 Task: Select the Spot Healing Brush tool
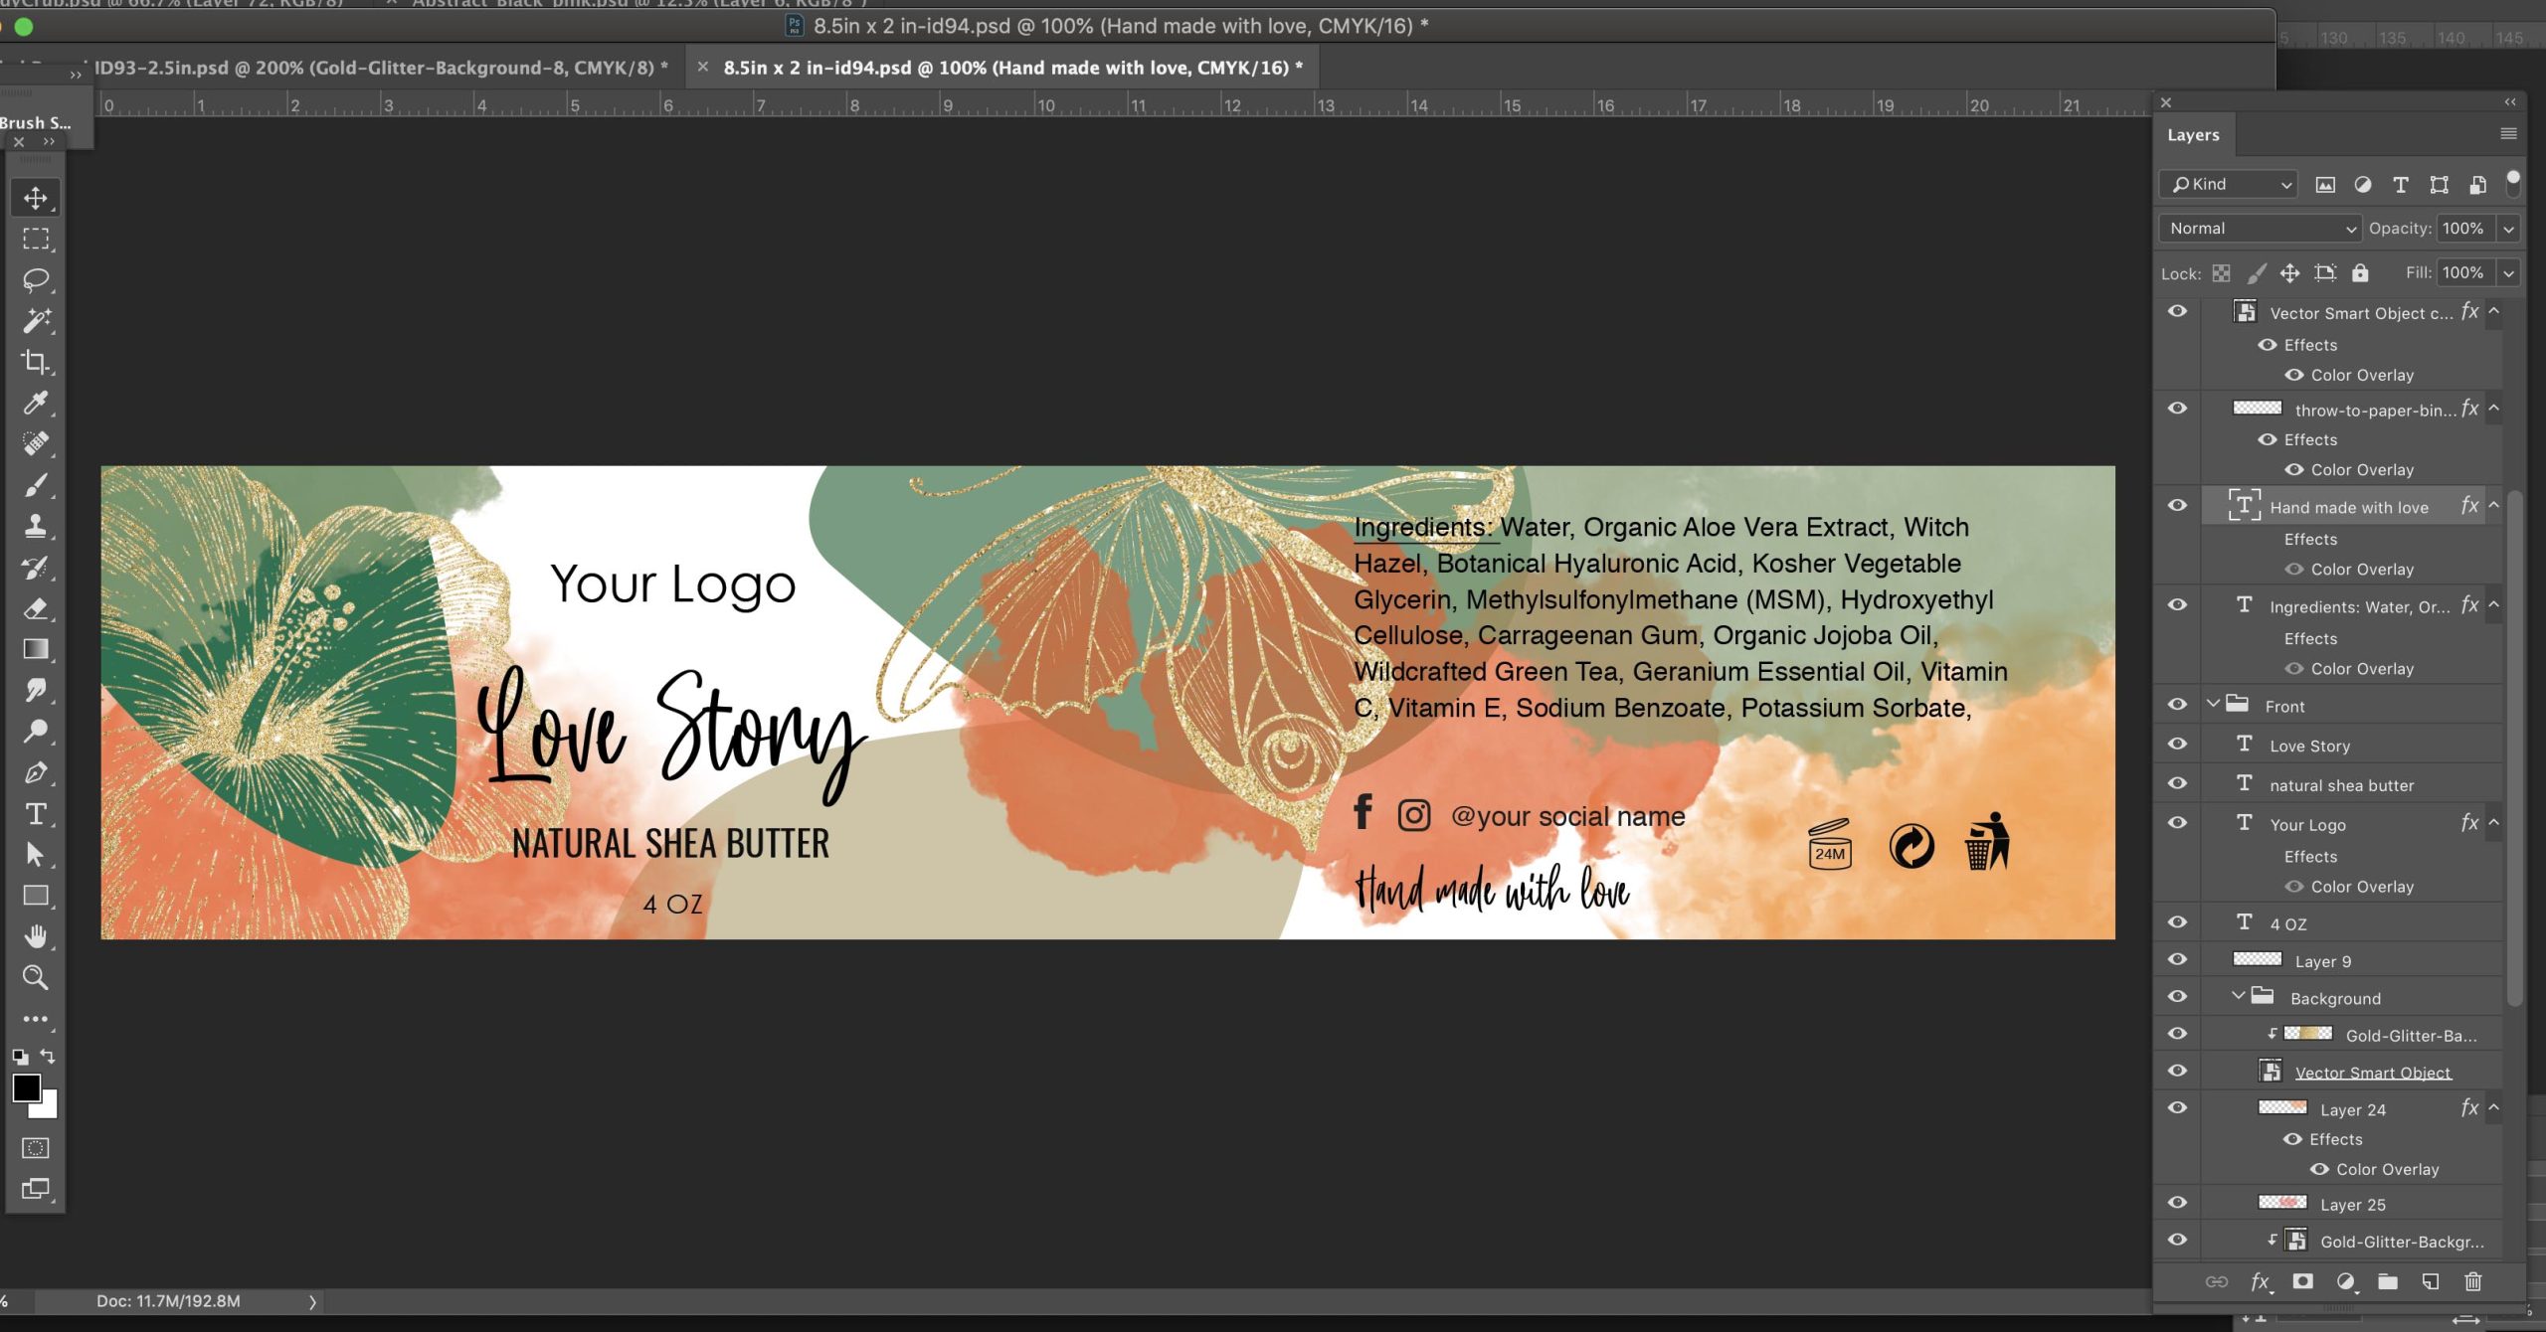pyautogui.click(x=36, y=443)
